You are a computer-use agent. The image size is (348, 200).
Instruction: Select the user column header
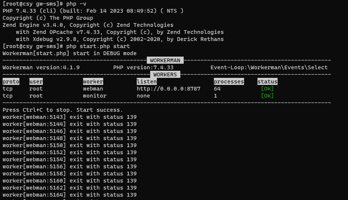36,82
